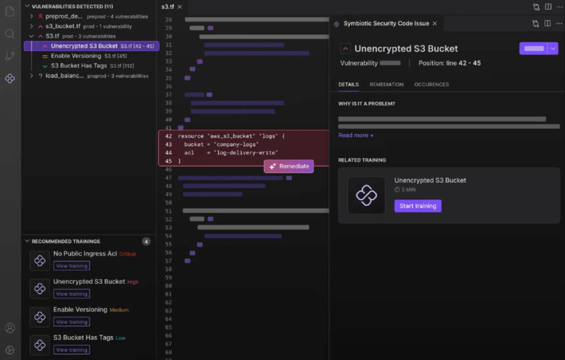Open the Symbiotic Security icon in activity bar
The width and height of the screenshot is (565, 360).
tap(10, 78)
